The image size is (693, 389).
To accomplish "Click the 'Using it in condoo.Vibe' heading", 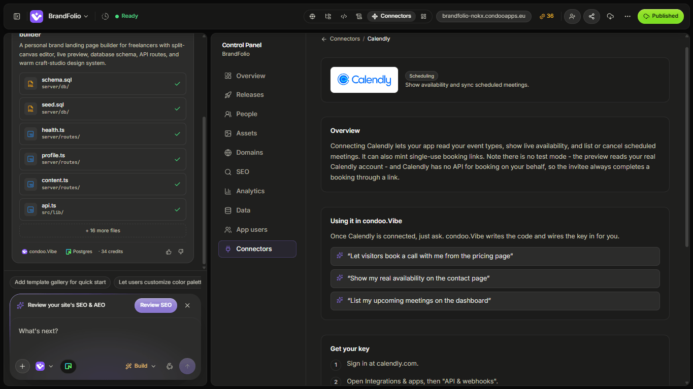I will click(366, 221).
